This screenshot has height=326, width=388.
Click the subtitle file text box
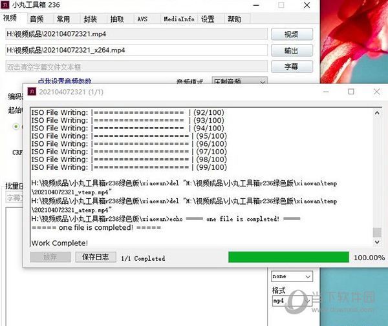pyautogui.click(x=136, y=66)
